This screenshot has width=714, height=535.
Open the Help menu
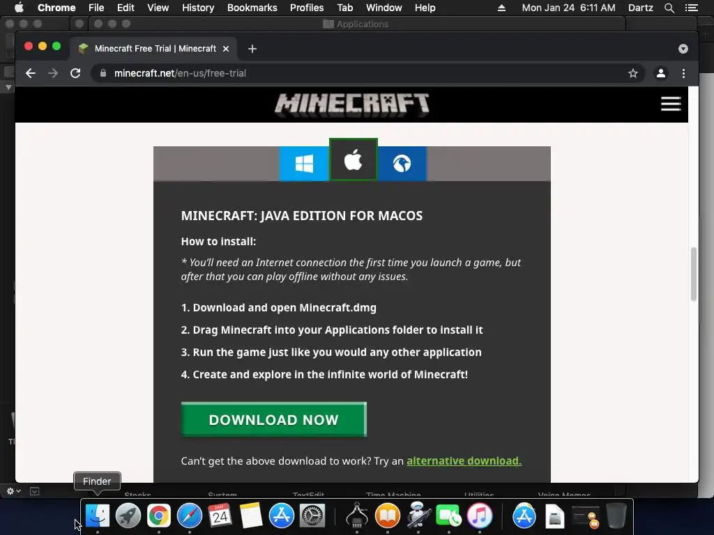point(425,8)
